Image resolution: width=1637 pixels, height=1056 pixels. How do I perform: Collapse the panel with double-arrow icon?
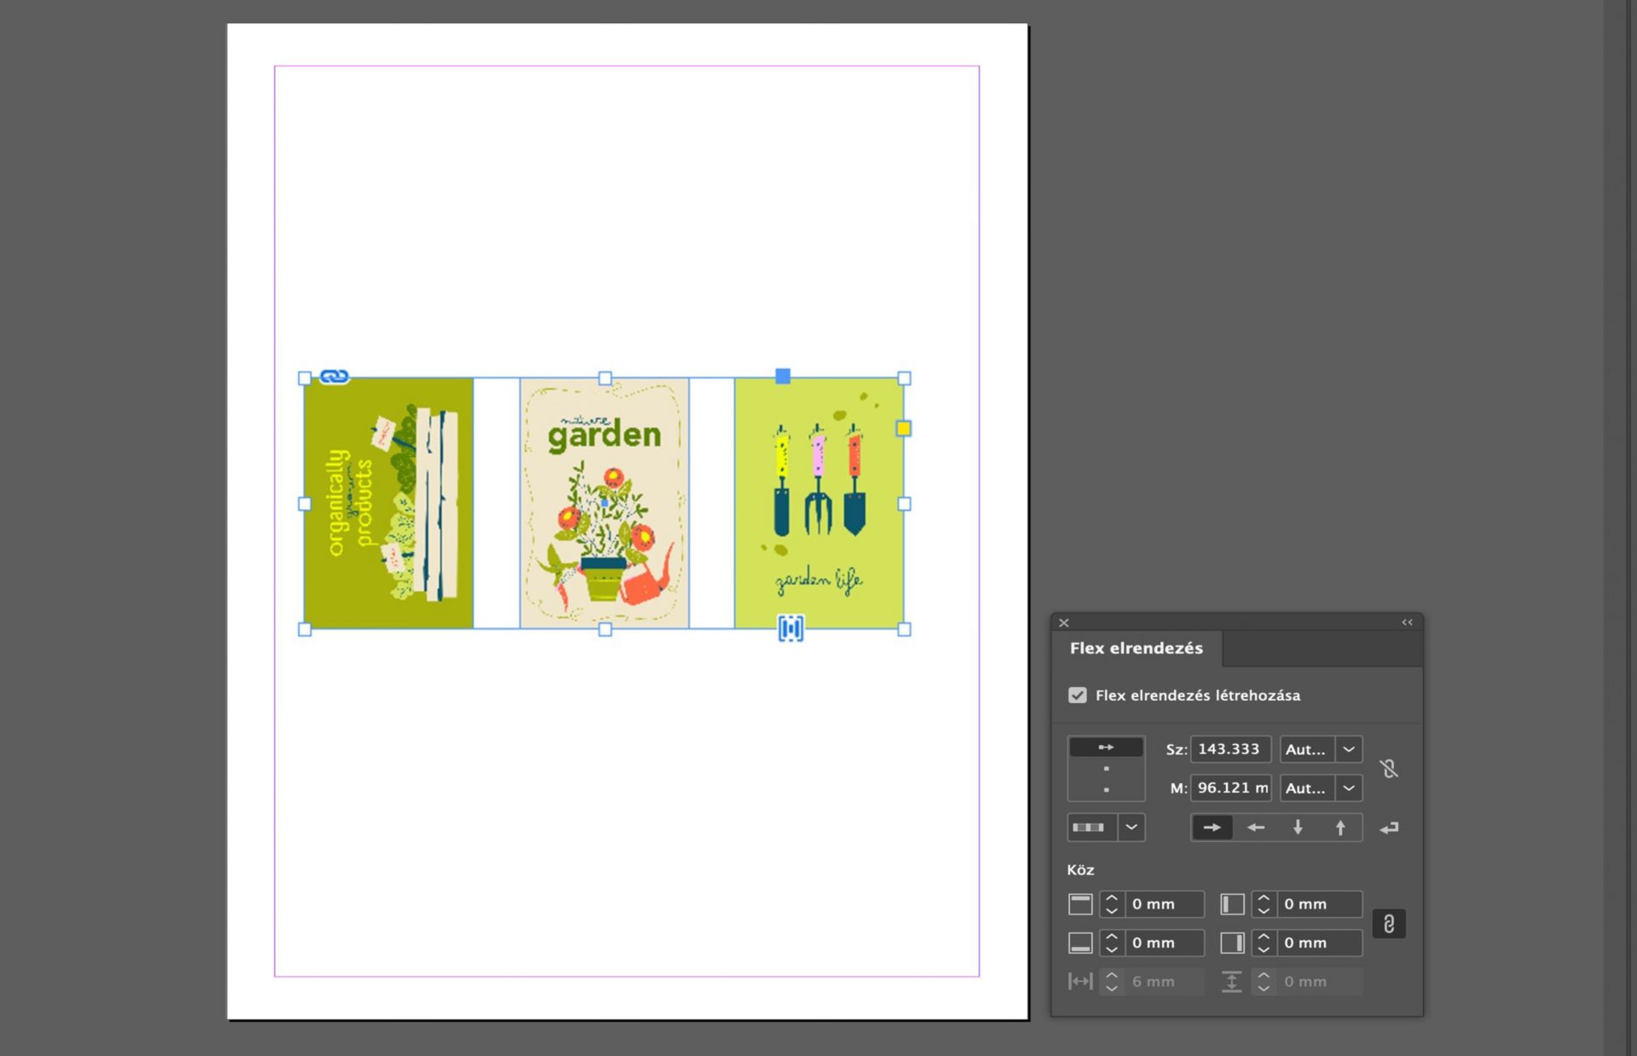[1408, 623]
